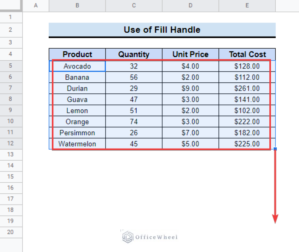Select quantity cell showing 32
This screenshot has height=252, width=299.
(x=134, y=66)
